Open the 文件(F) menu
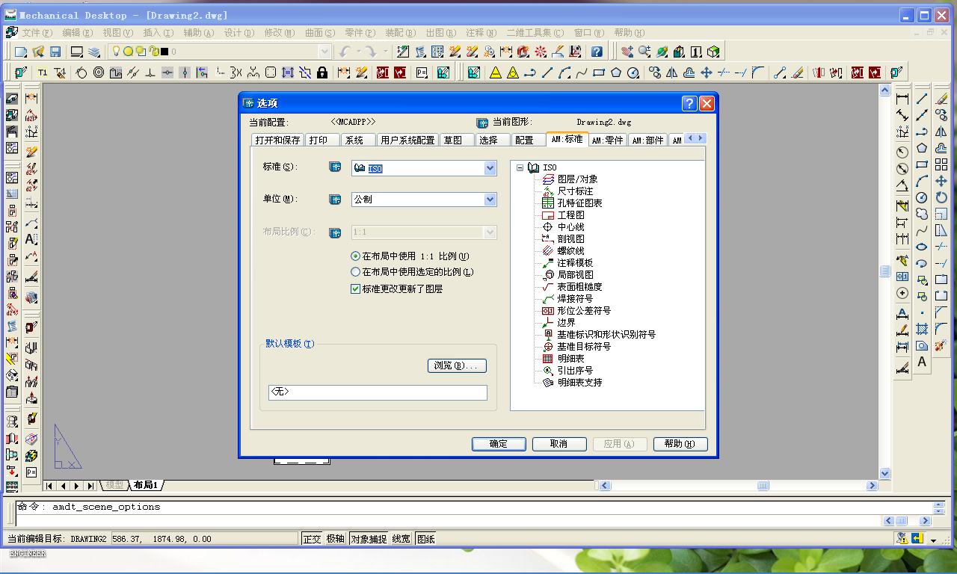The height and width of the screenshot is (574, 957). click(x=37, y=33)
